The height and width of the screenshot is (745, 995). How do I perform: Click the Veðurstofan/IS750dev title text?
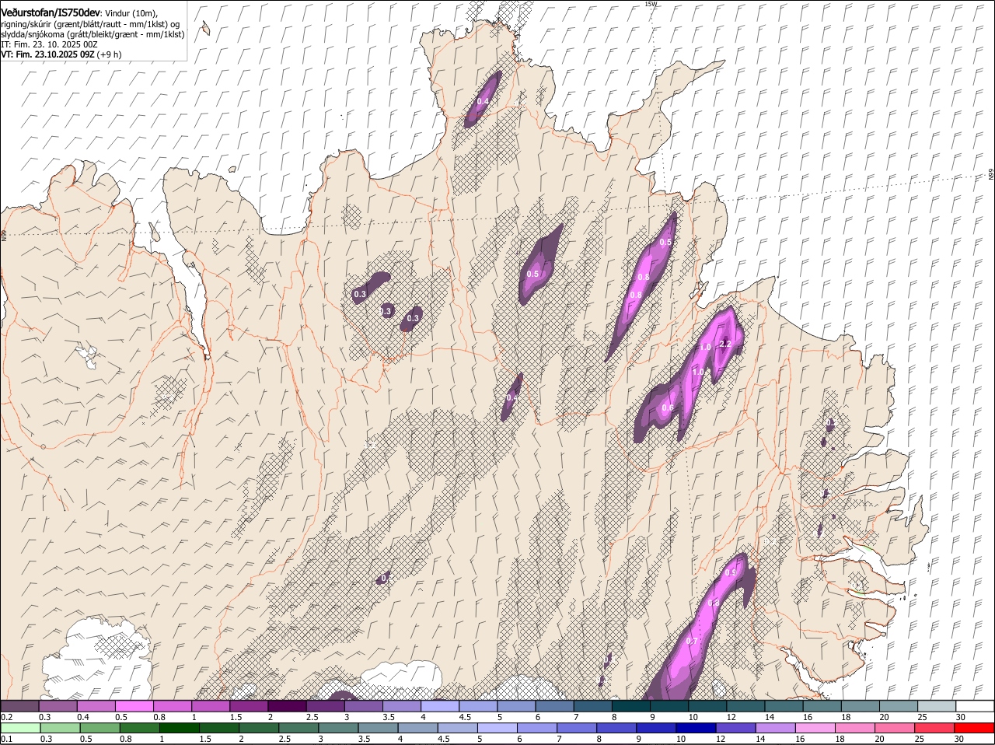[x=50, y=13]
